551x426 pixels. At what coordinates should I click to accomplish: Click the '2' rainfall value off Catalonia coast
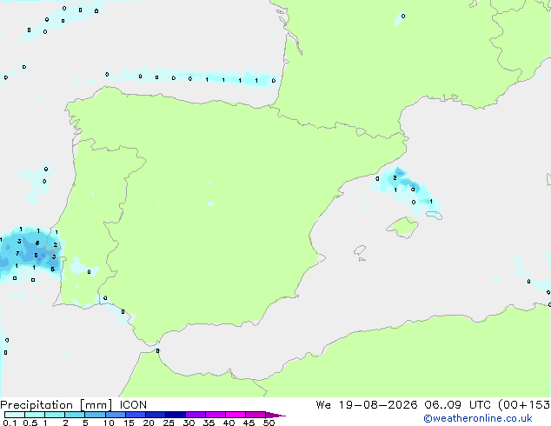click(395, 178)
